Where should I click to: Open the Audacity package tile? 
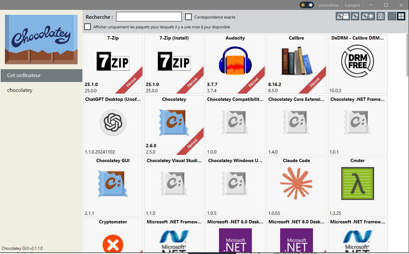235,63
